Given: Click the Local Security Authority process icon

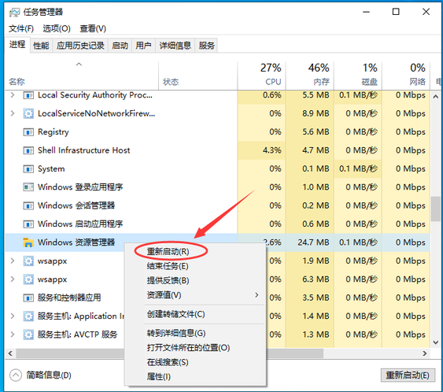Looking at the screenshot, I should [x=28, y=95].
